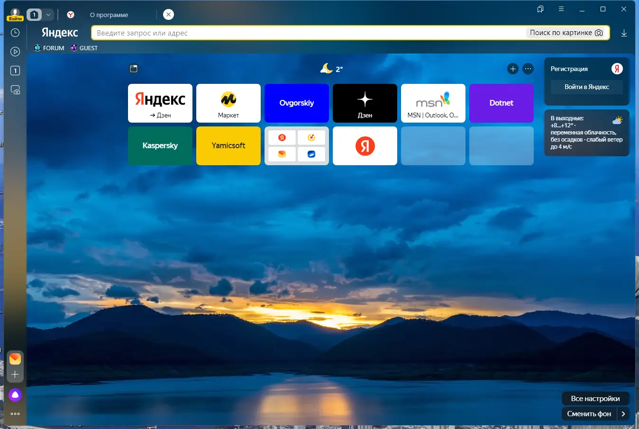Open History via the clock icon in the sidebar
639x429 pixels.
tap(15, 33)
